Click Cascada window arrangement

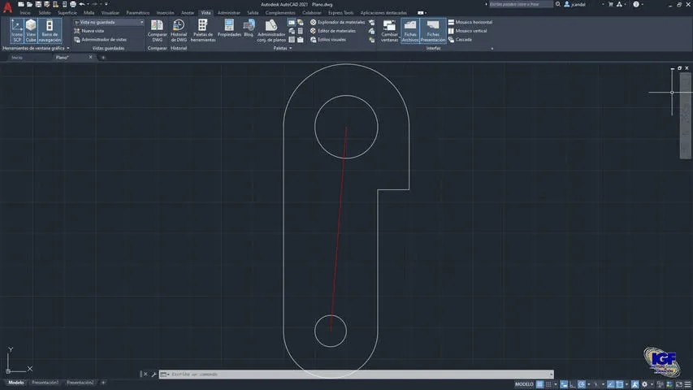click(x=460, y=39)
